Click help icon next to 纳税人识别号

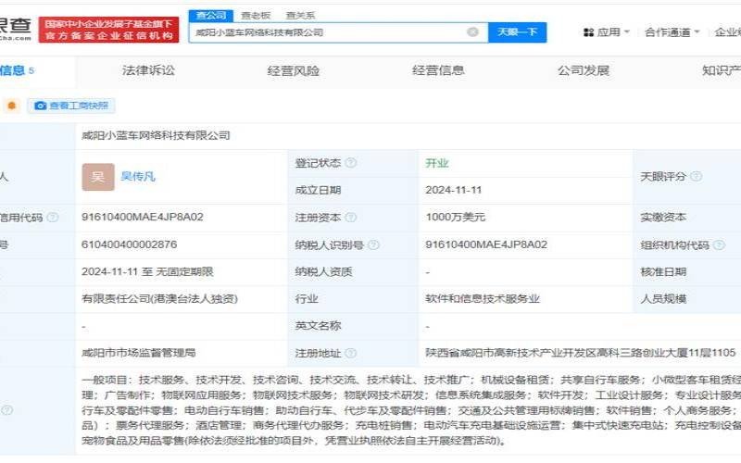coord(373,244)
